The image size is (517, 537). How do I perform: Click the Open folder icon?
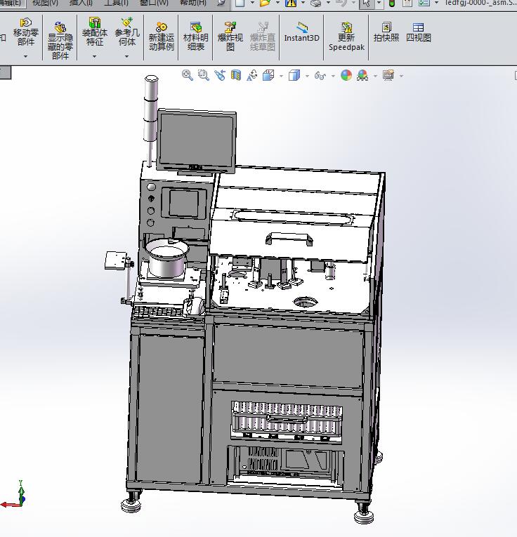coord(266,3)
